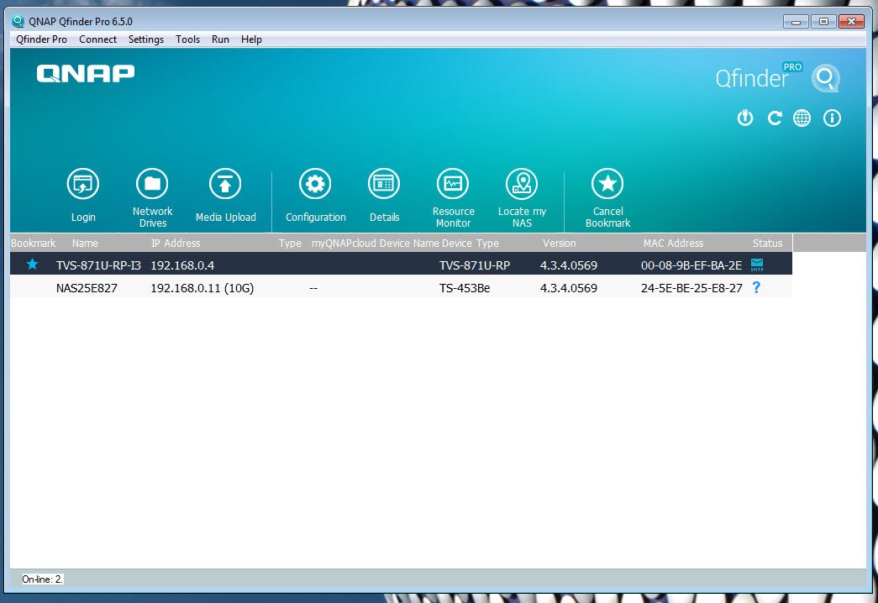Select the TVS-871U-RP-I3 name cell
The image size is (878, 603).
(x=98, y=265)
